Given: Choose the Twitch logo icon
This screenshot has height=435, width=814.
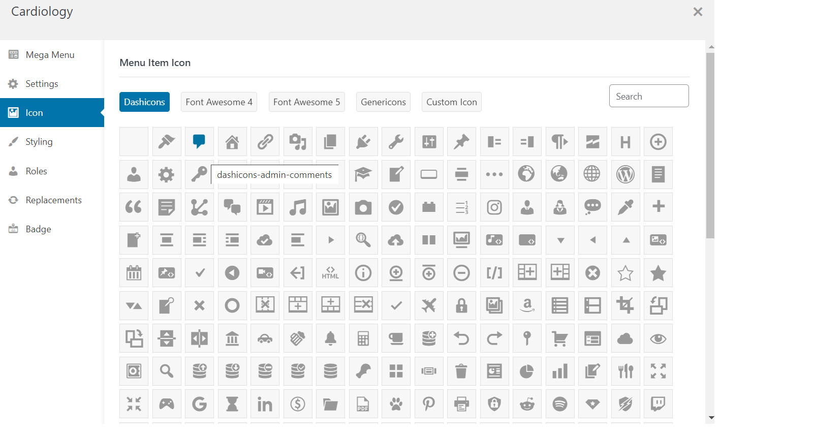Looking at the screenshot, I should point(659,404).
